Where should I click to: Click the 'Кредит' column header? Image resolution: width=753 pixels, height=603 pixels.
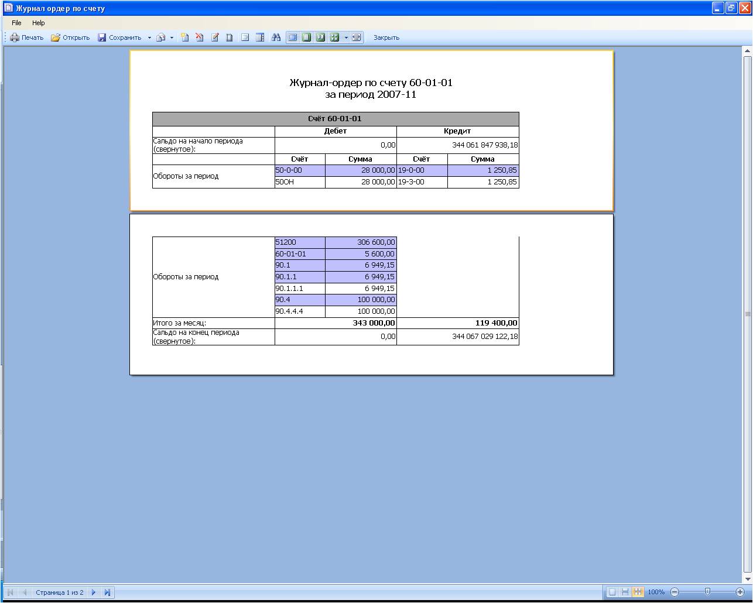(458, 131)
